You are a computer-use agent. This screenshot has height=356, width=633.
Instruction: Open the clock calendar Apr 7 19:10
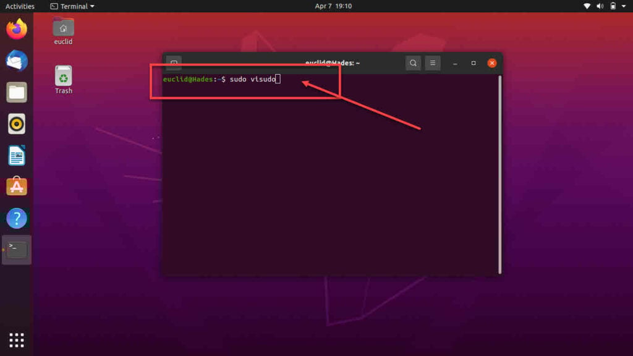coord(333,6)
